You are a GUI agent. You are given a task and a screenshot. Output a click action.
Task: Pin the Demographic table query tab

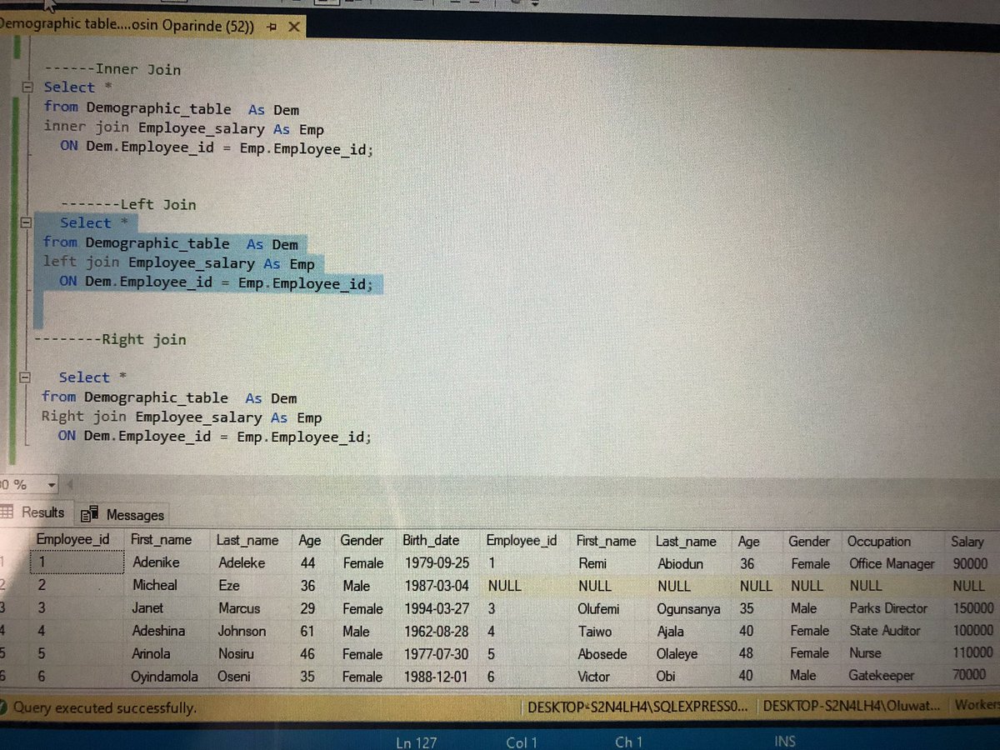point(272,27)
